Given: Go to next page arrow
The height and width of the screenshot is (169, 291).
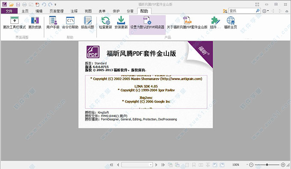Looking at the screenshot, I should point(156,165).
